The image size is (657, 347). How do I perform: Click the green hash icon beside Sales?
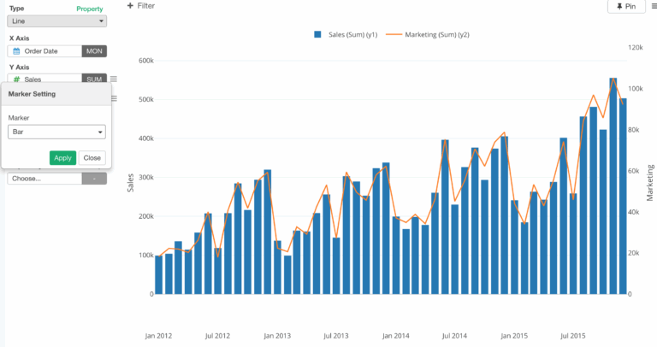pyautogui.click(x=16, y=79)
